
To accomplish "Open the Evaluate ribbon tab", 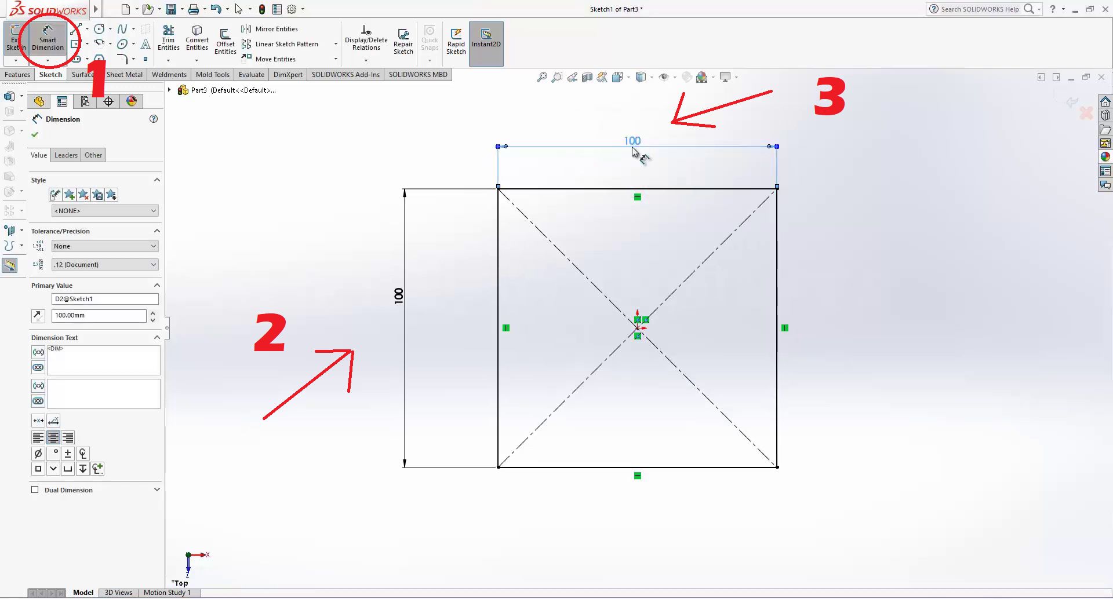I will (x=251, y=75).
